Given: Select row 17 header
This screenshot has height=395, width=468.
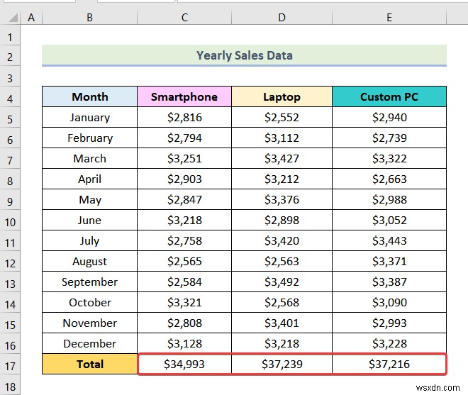Looking at the screenshot, I should pyautogui.click(x=10, y=365).
